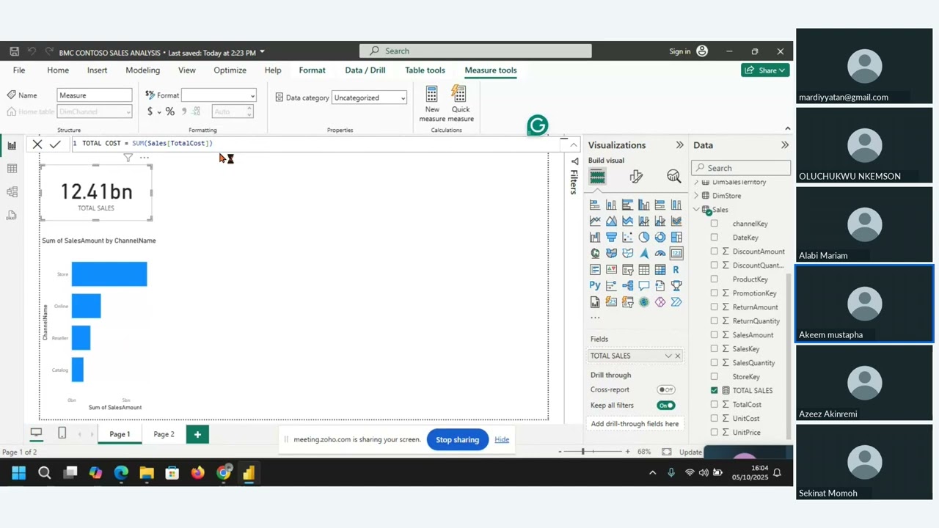Open more visuals ellipsis menu
The width and height of the screenshot is (939, 528).
pyautogui.click(x=595, y=318)
